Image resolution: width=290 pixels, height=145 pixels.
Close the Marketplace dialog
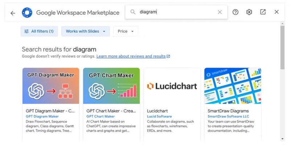277,12
